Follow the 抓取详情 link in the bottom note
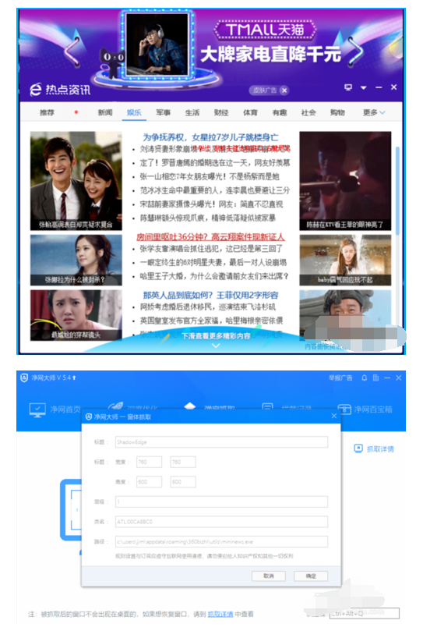This screenshot has width=423, height=631. [220, 614]
